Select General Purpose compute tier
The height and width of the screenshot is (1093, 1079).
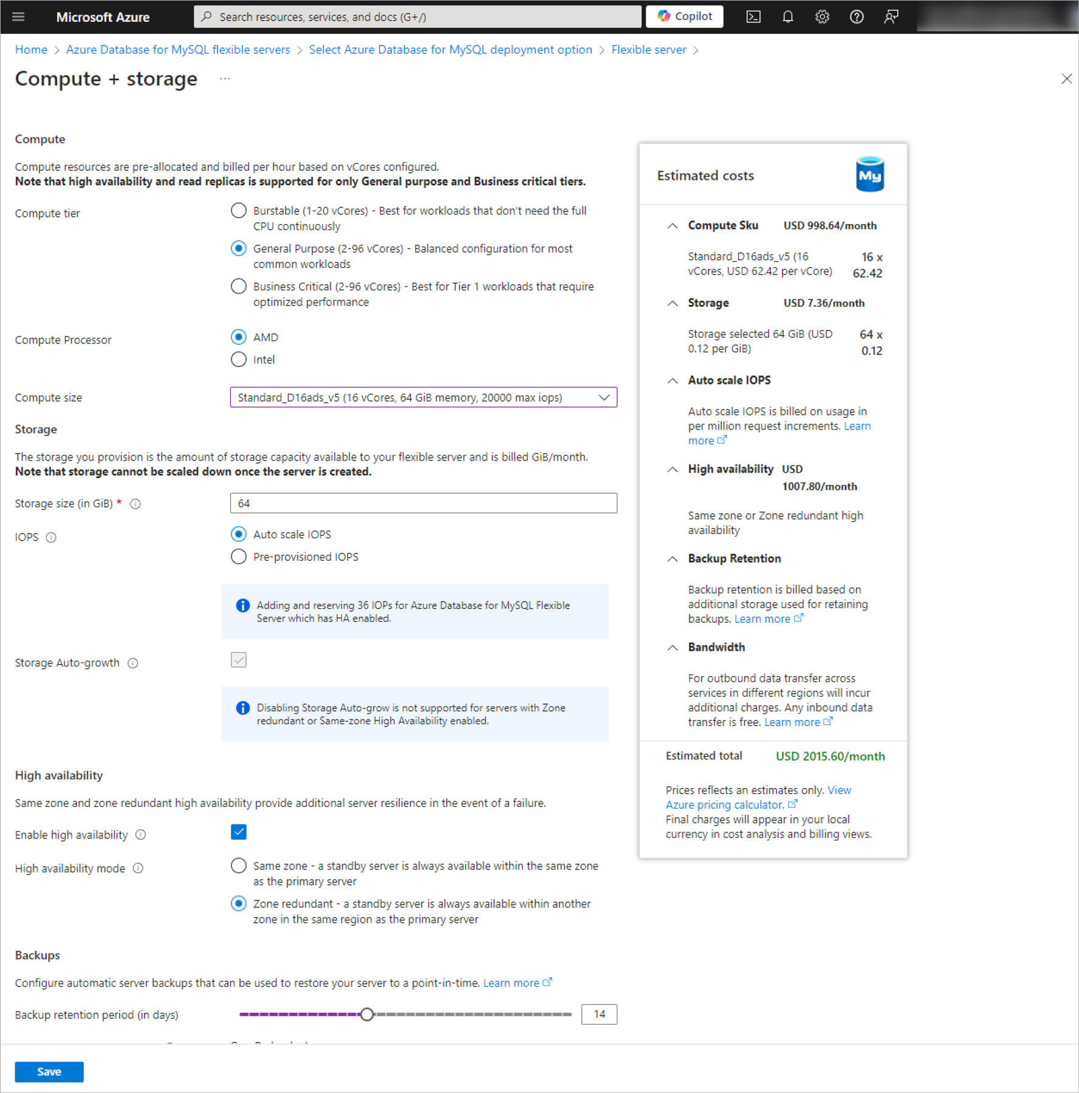click(x=239, y=248)
